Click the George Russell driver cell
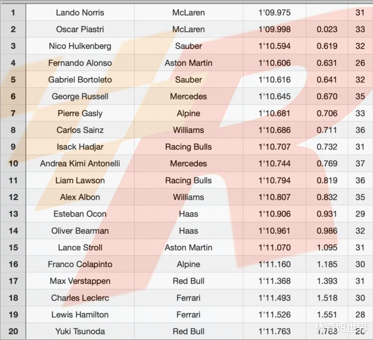Screen dimensions: 373x340 [80, 96]
